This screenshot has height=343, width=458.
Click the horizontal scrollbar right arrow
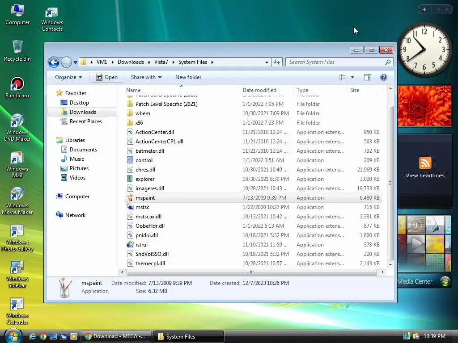click(x=382, y=272)
